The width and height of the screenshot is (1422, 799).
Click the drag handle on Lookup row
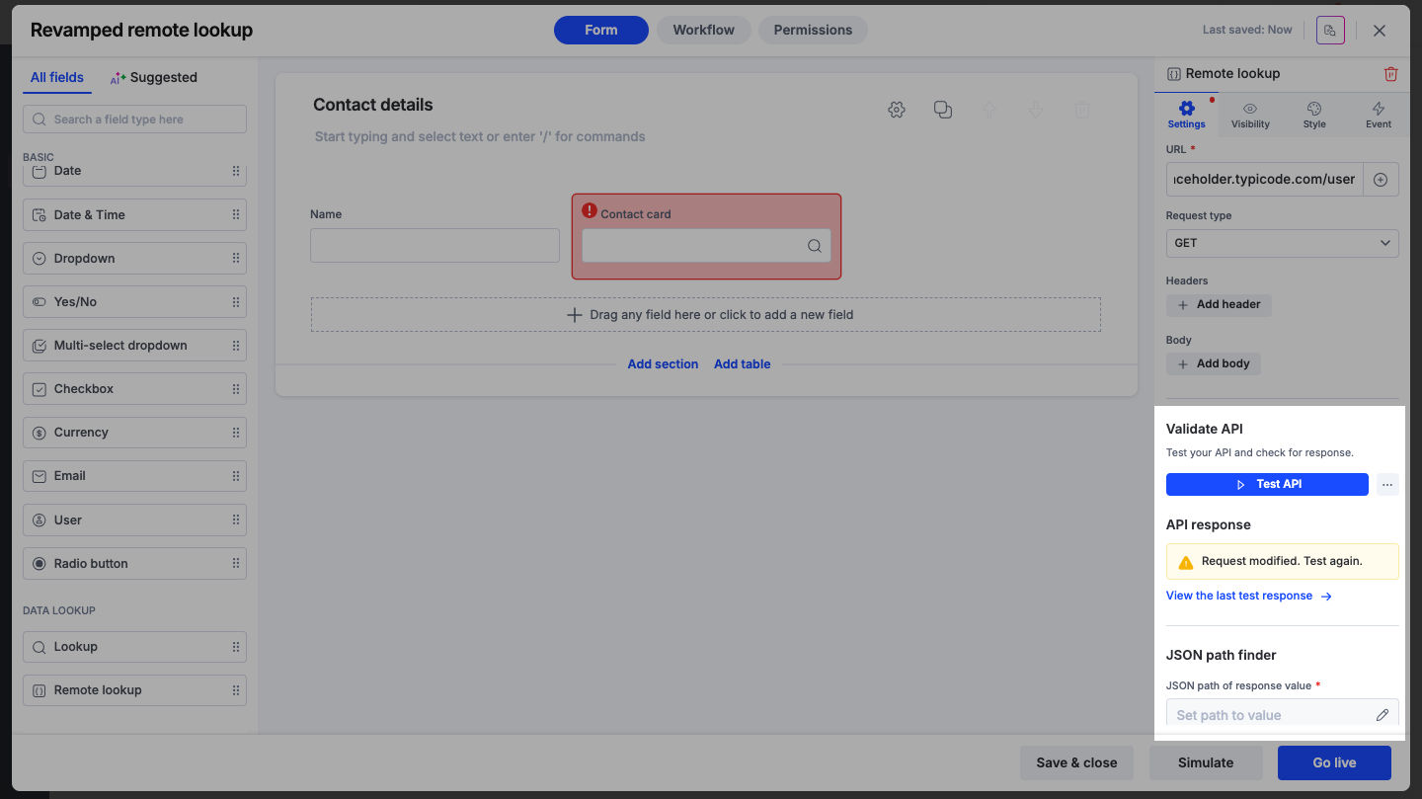click(x=236, y=647)
